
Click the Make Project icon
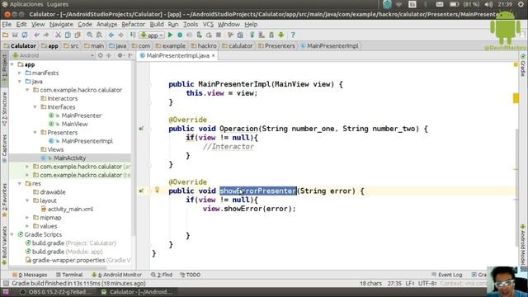point(133,35)
